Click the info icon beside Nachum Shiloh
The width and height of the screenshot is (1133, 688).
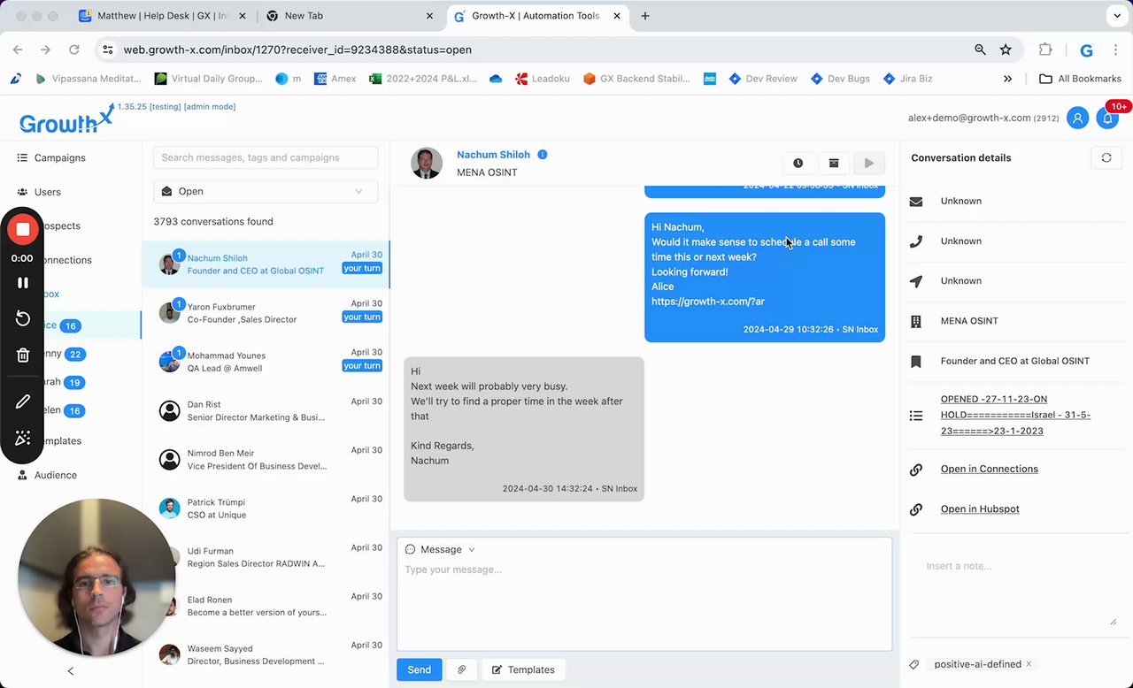[x=543, y=155]
